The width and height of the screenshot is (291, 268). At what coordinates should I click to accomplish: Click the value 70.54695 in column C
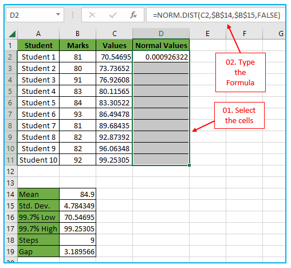pos(114,57)
